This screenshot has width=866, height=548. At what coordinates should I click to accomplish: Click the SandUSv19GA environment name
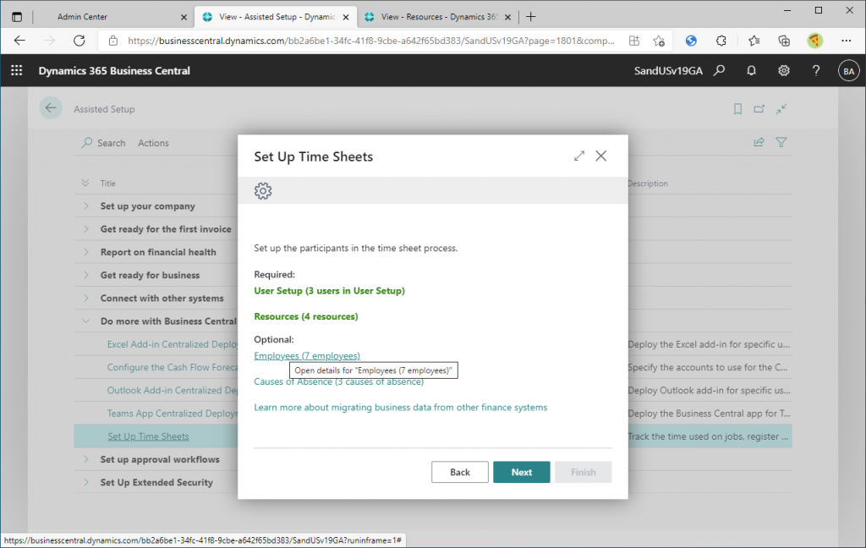(668, 71)
